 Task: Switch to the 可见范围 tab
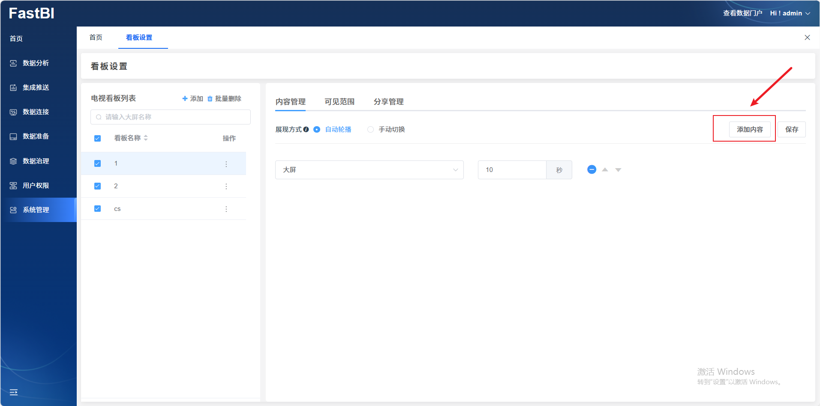pyautogui.click(x=339, y=102)
